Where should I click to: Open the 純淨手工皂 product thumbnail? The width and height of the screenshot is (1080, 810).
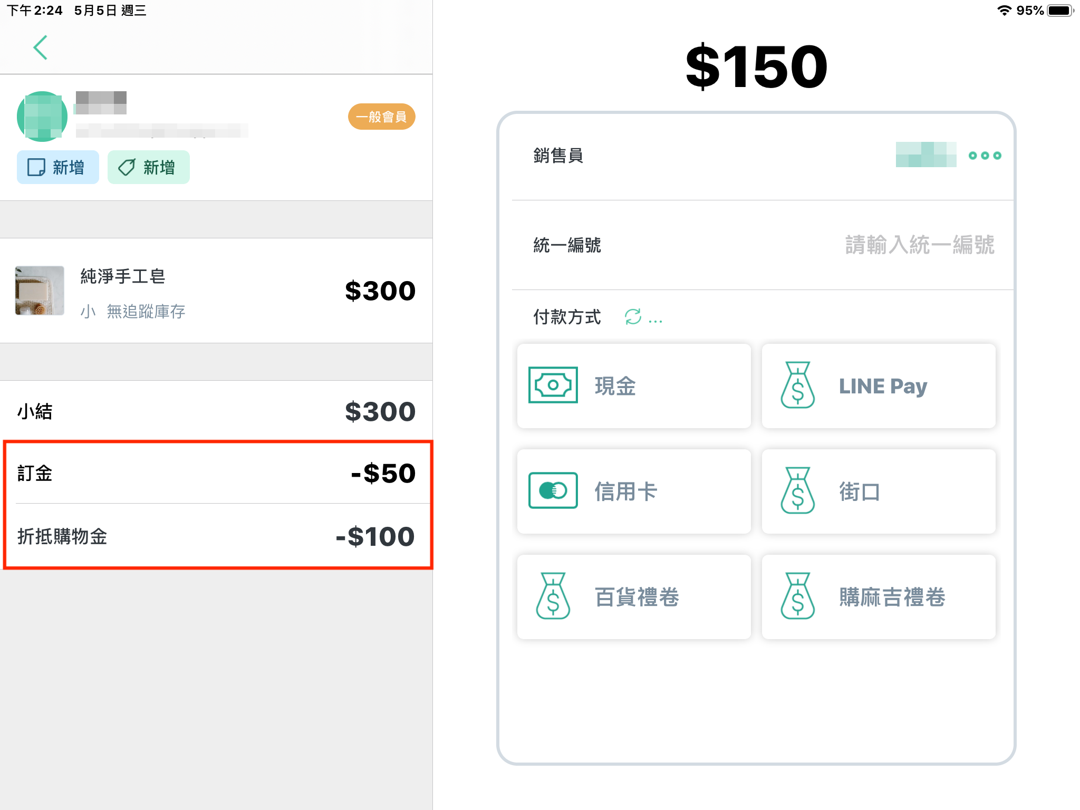[40, 291]
